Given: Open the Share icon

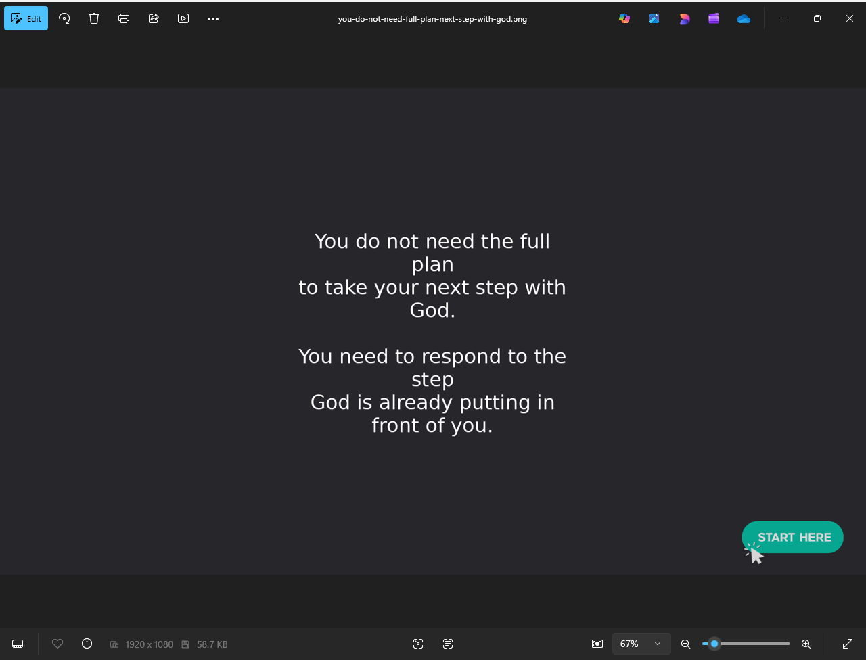Looking at the screenshot, I should click(x=154, y=18).
